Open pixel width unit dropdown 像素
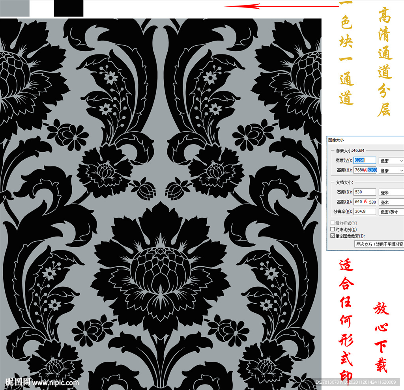The image size is (404, 390). (x=391, y=161)
